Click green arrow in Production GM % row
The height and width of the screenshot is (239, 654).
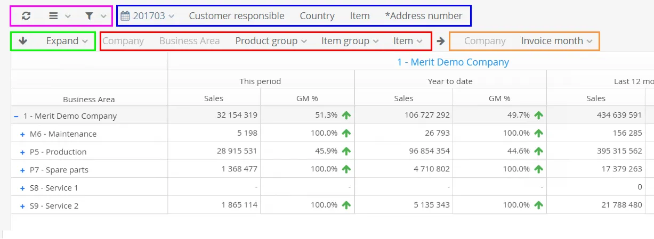346,151
